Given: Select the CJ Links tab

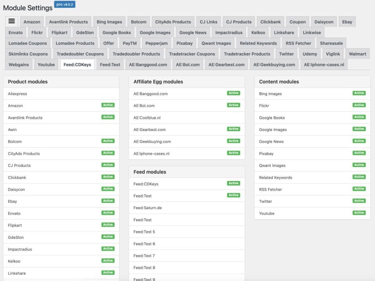Looking at the screenshot, I should click(209, 22).
